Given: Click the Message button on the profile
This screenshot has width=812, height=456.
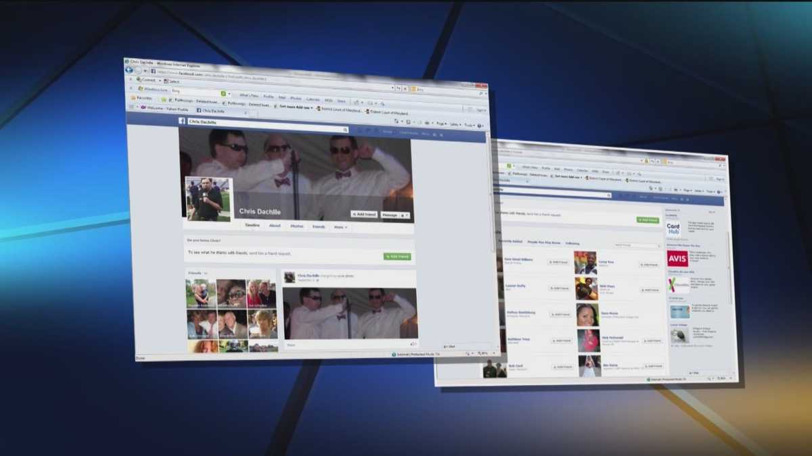Looking at the screenshot, I should point(390,214).
